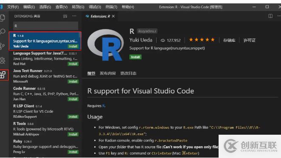Open the 许可证 license link

[x=250, y=40]
